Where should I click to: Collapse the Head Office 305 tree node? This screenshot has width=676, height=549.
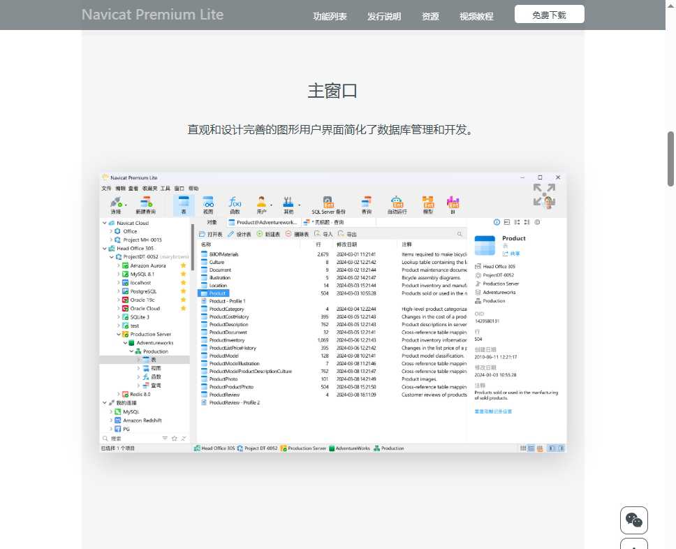(x=104, y=249)
